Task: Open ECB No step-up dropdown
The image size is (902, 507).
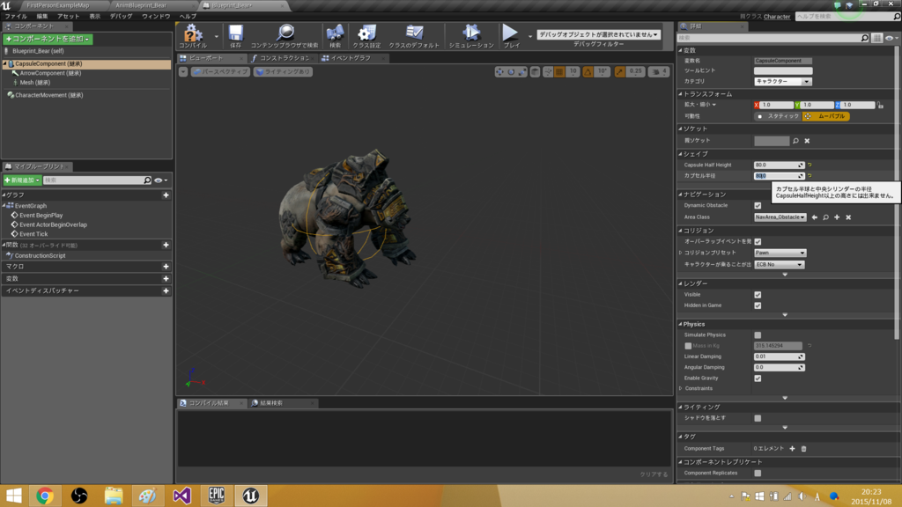Action: 779,264
